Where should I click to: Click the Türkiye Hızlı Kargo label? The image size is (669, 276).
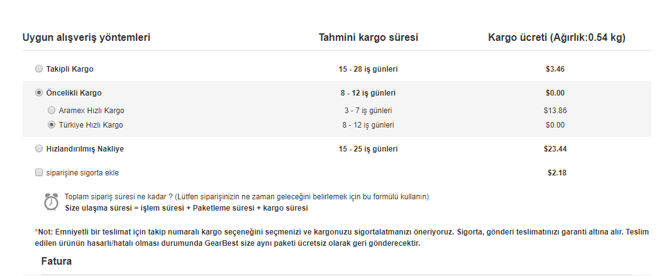(x=91, y=124)
